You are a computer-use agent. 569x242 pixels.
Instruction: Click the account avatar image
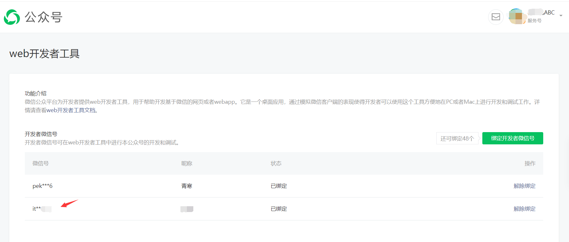tap(516, 17)
